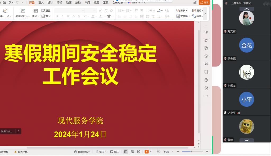Start slideshow from current slide
Image resolution: width=271 pixels, height=156 pixels.
[5, 11]
